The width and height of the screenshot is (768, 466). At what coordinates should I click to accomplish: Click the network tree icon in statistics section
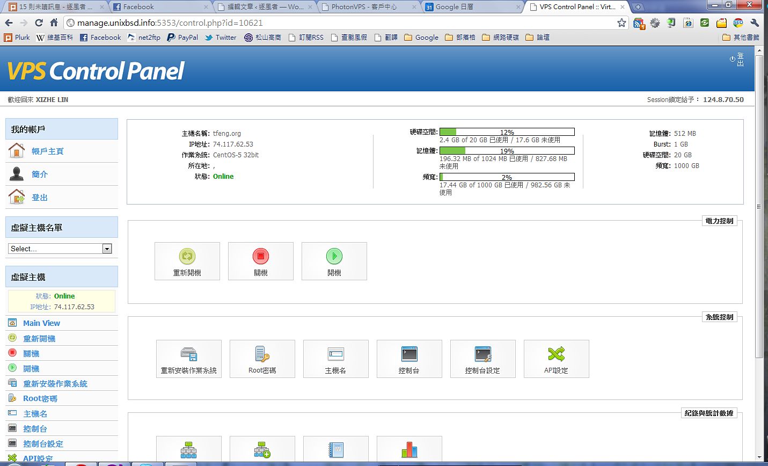tap(188, 450)
